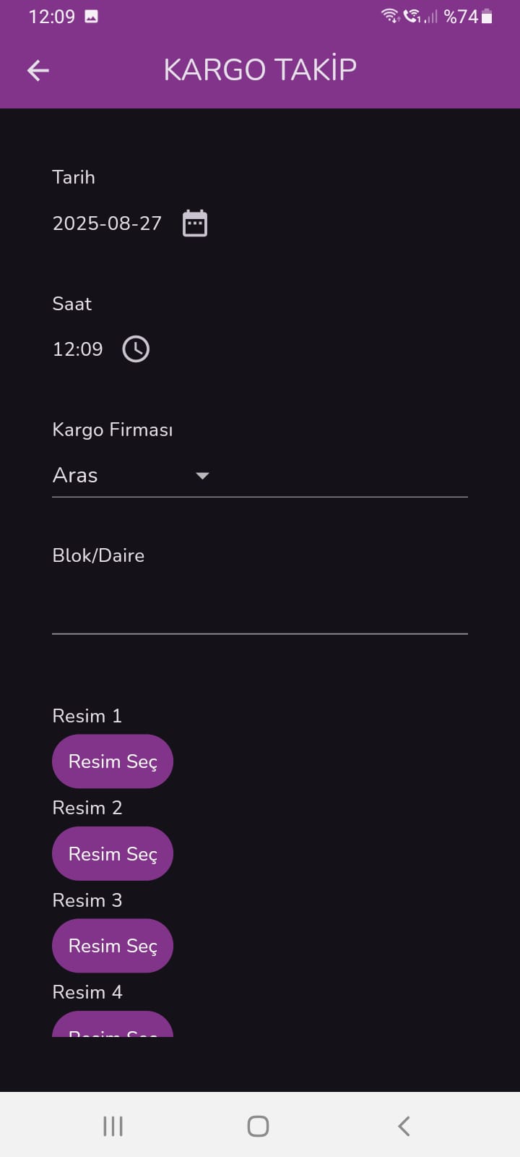The image size is (520, 1157).
Task: Click Resim Seç button under Resim 2
Action: (113, 854)
